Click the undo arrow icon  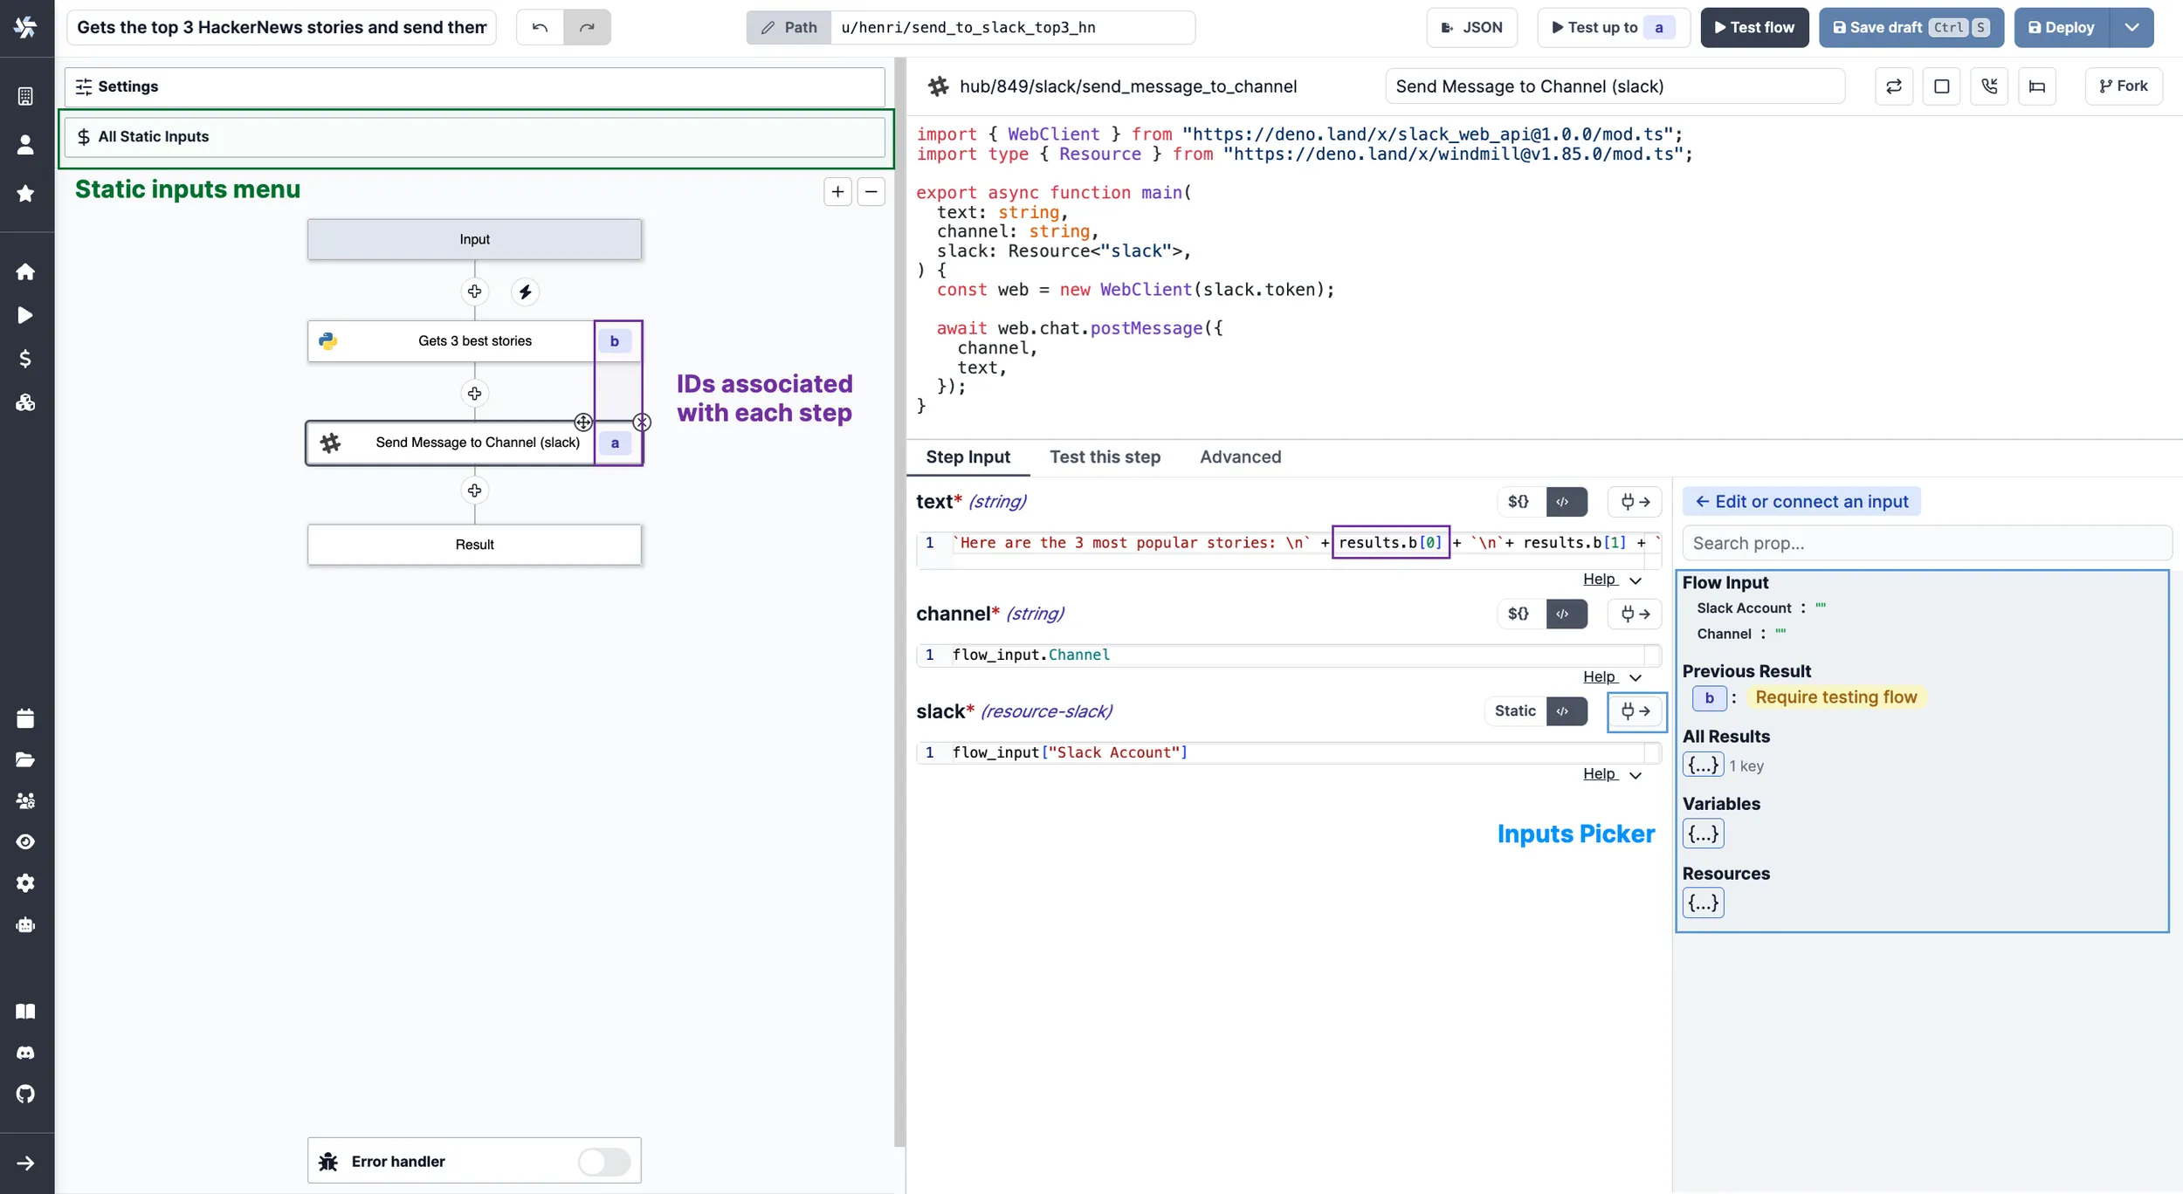tap(540, 27)
